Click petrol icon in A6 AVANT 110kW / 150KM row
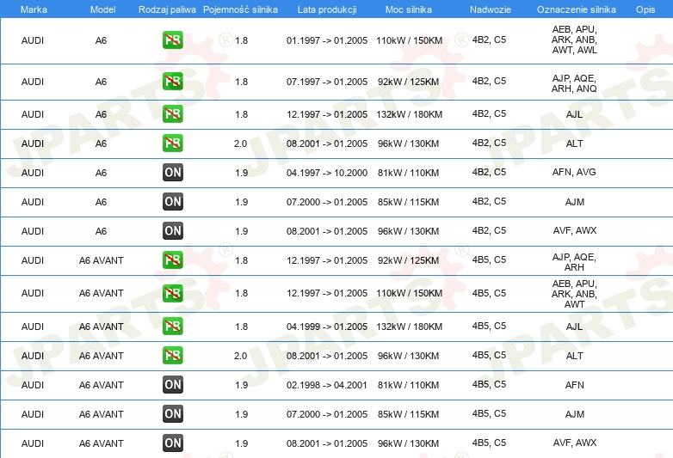The image size is (673, 458). [172, 293]
